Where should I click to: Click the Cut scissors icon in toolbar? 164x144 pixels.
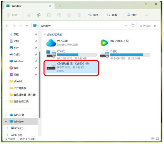tap(29, 15)
